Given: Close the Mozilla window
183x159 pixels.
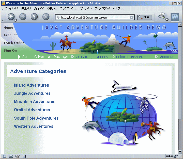Looking at the screenshot, I should coord(179,3).
